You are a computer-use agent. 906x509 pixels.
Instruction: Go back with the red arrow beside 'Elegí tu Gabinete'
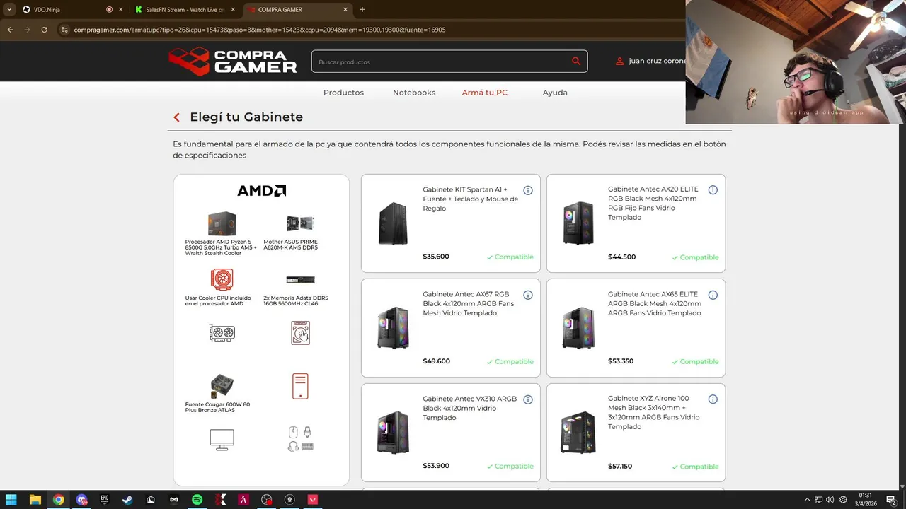pyautogui.click(x=177, y=117)
